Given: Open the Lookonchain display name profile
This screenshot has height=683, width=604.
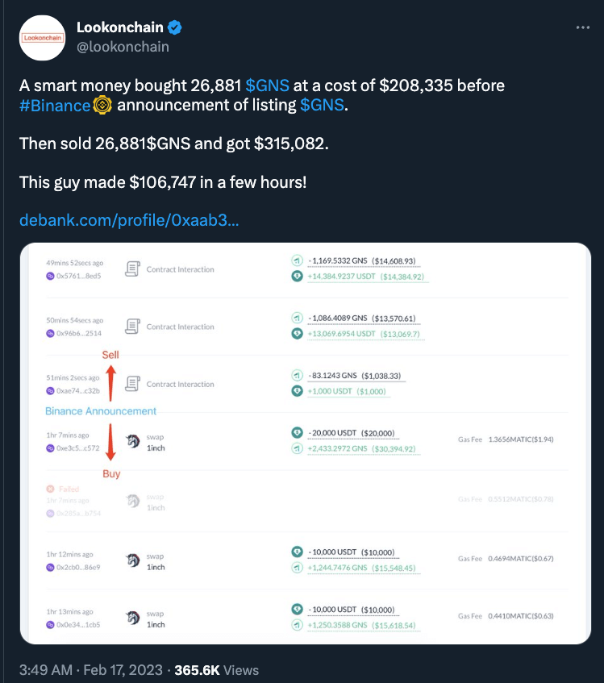Looking at the screenshot, I should pyautogui.click(x=120, y=27).
